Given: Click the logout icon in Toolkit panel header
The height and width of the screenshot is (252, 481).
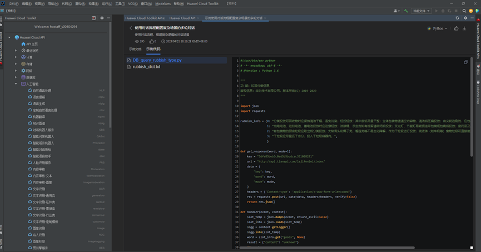Looking at the screenshot, I should 93,18.
